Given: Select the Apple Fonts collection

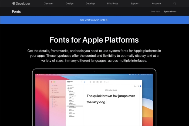Looking at the screenshot, I should pos(58,97).
